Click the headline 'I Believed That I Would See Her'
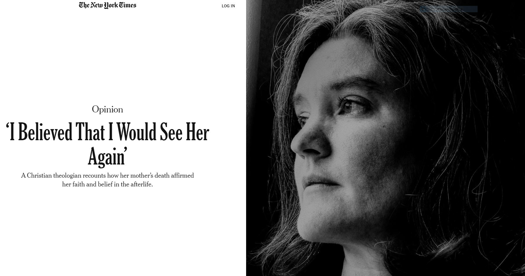525x276 pixels. pyautogui.click(x=107, y=132)
